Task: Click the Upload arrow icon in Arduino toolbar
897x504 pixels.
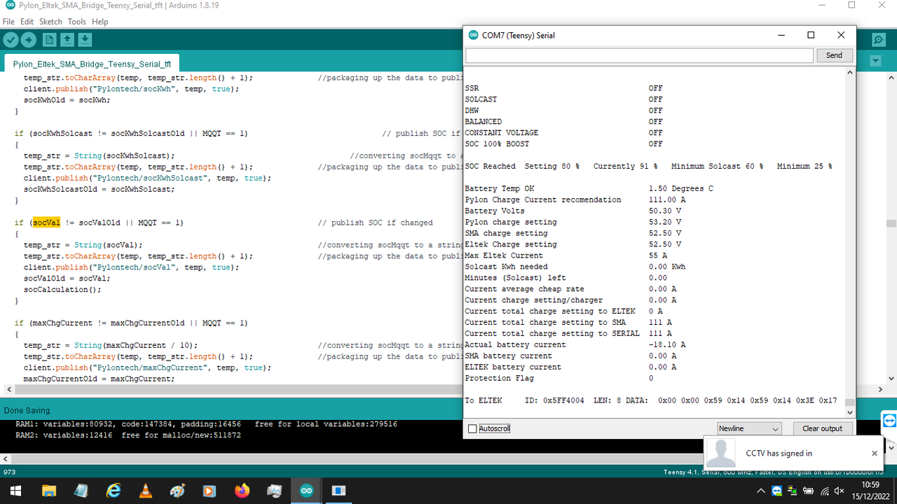Action: (x=29, y=40)
